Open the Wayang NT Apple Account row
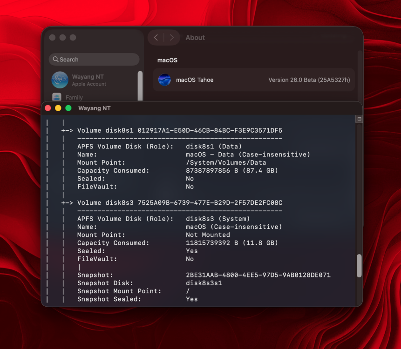Image resolution: width=401 pixels, height=349 pixels. [94, 80]
